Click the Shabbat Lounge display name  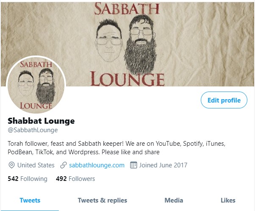(x=41, y=121)
